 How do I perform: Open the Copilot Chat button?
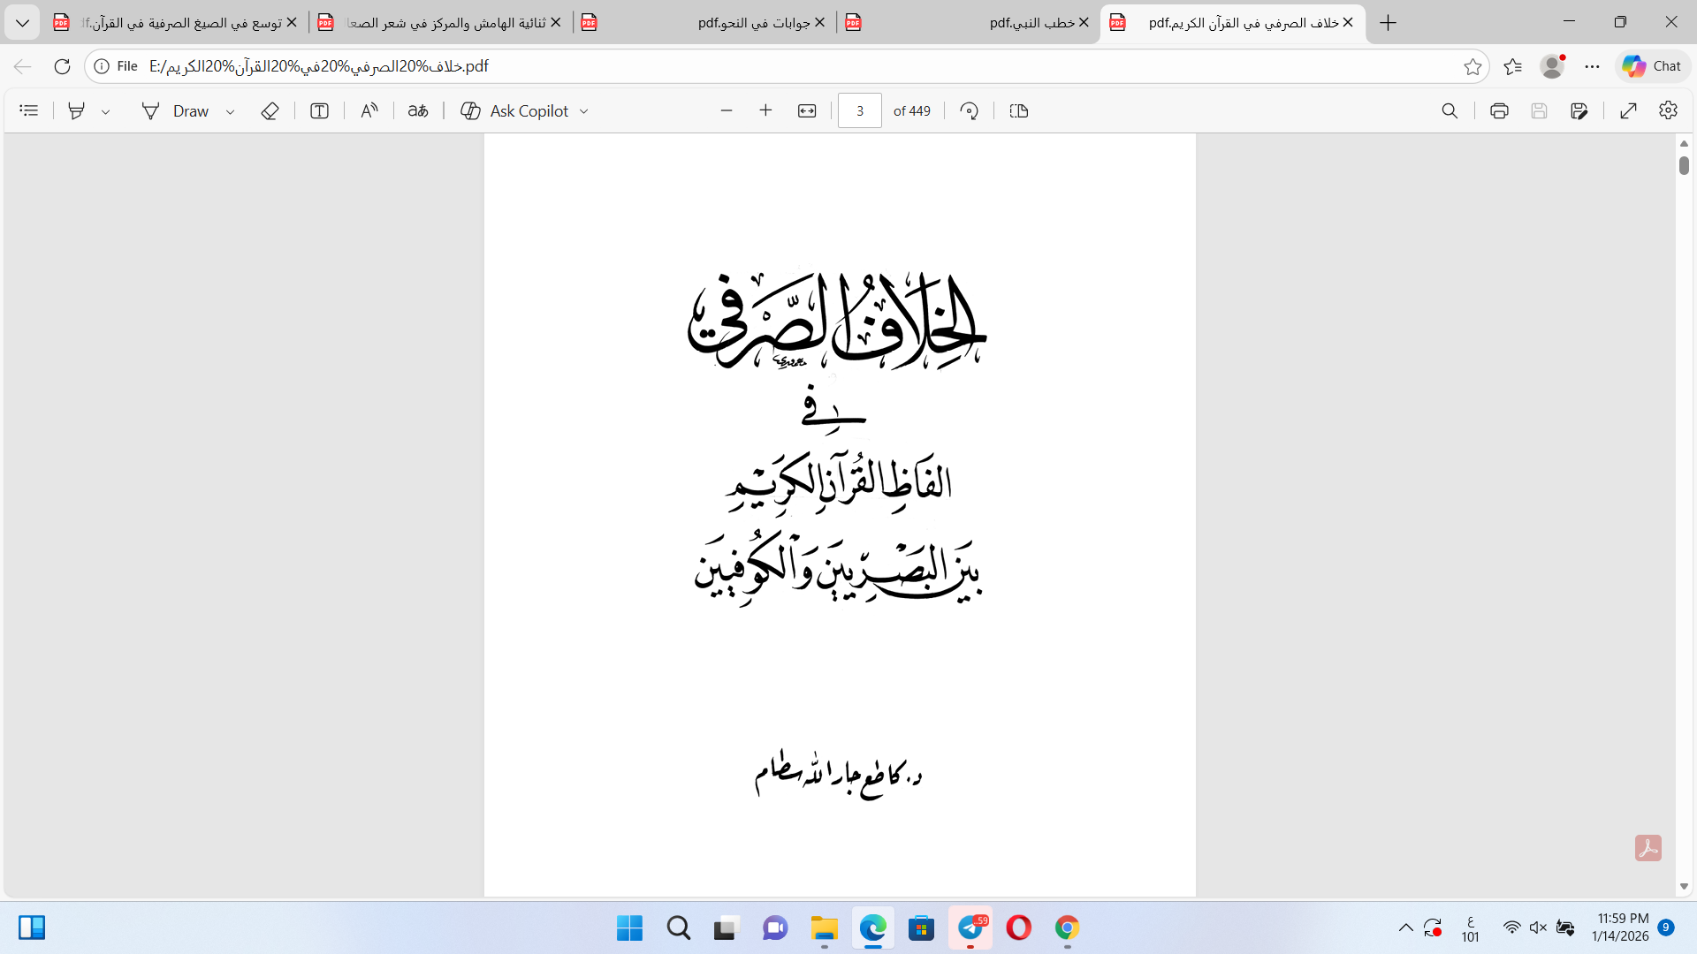[1652, 66]
